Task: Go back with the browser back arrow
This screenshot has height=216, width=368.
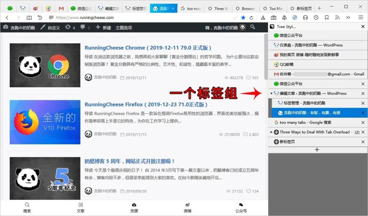Action: 7,18
